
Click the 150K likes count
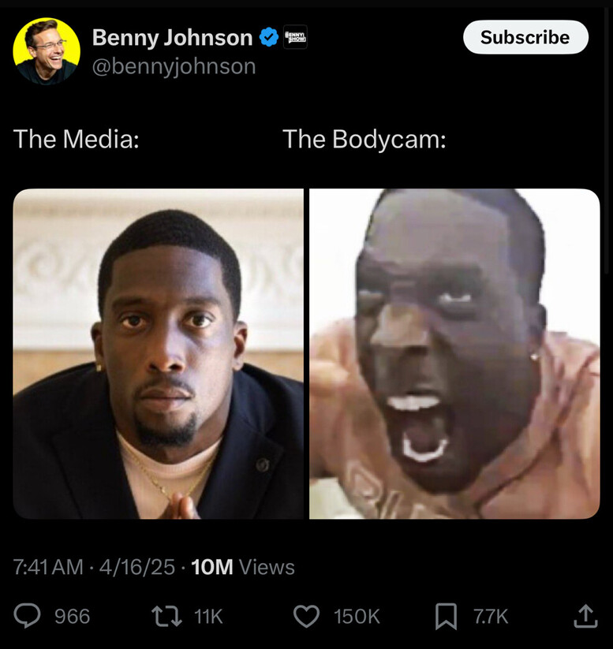point(357,617)
